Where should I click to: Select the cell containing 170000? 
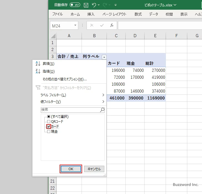(135, 77)
